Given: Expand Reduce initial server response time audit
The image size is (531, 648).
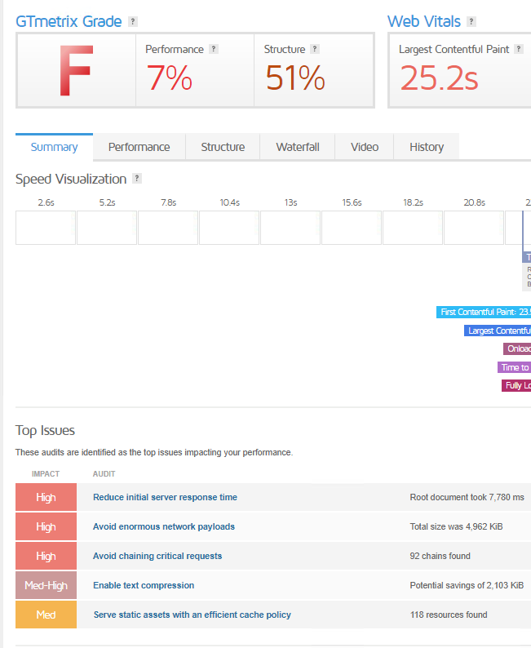Looking at the screenshot, I should [x=165, y=497].
